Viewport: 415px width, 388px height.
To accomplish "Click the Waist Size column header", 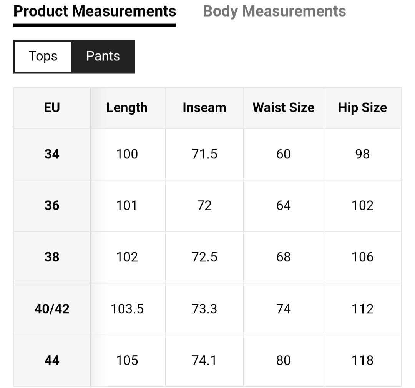I will point(284,108).
